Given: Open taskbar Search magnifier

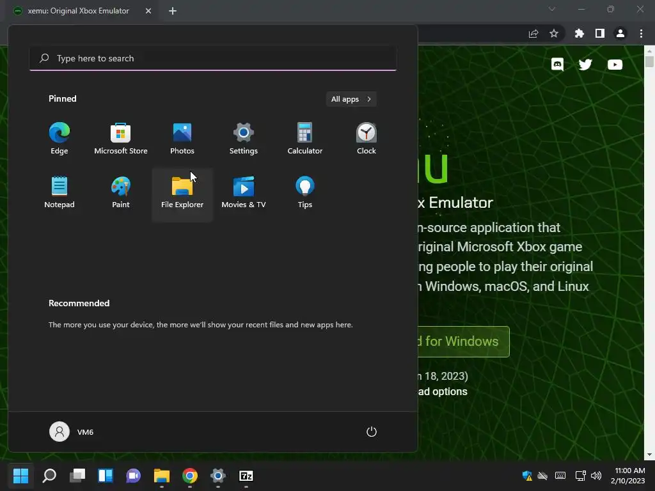Looking at the screenshot, I should click(49, 476).
